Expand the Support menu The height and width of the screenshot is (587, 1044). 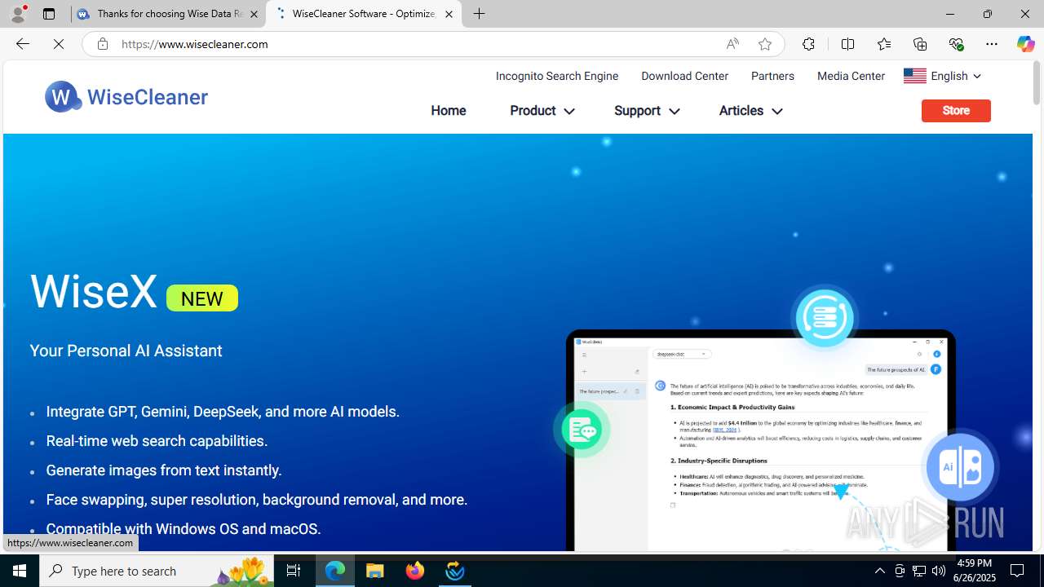tap(646, 111)
